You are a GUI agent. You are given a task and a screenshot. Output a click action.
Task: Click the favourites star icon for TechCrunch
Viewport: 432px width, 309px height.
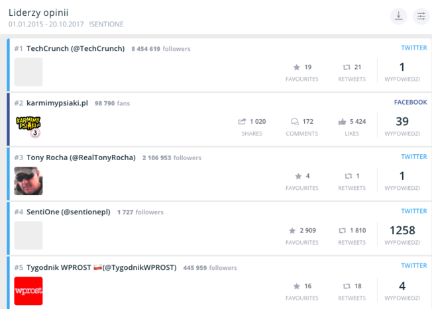(x=296, y=67)
